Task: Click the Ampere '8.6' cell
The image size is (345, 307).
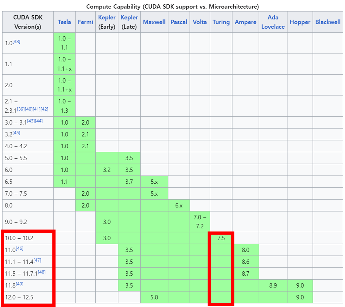Action: coord(246,262)
